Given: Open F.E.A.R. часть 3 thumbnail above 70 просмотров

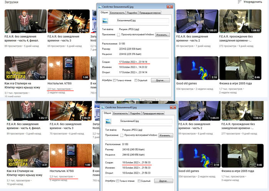Looking at the screenshot, I should (x=71, y=111).
